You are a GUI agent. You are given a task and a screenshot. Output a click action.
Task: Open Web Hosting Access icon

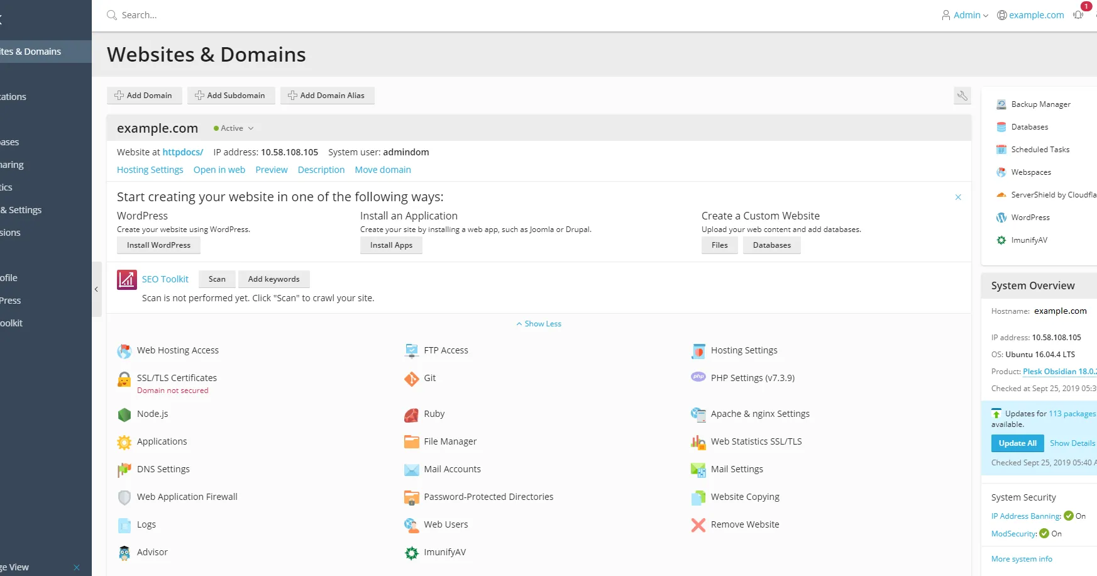pyautogui.click(x=124, y=351)
